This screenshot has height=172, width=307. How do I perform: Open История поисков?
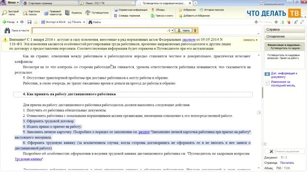[212, 10]
